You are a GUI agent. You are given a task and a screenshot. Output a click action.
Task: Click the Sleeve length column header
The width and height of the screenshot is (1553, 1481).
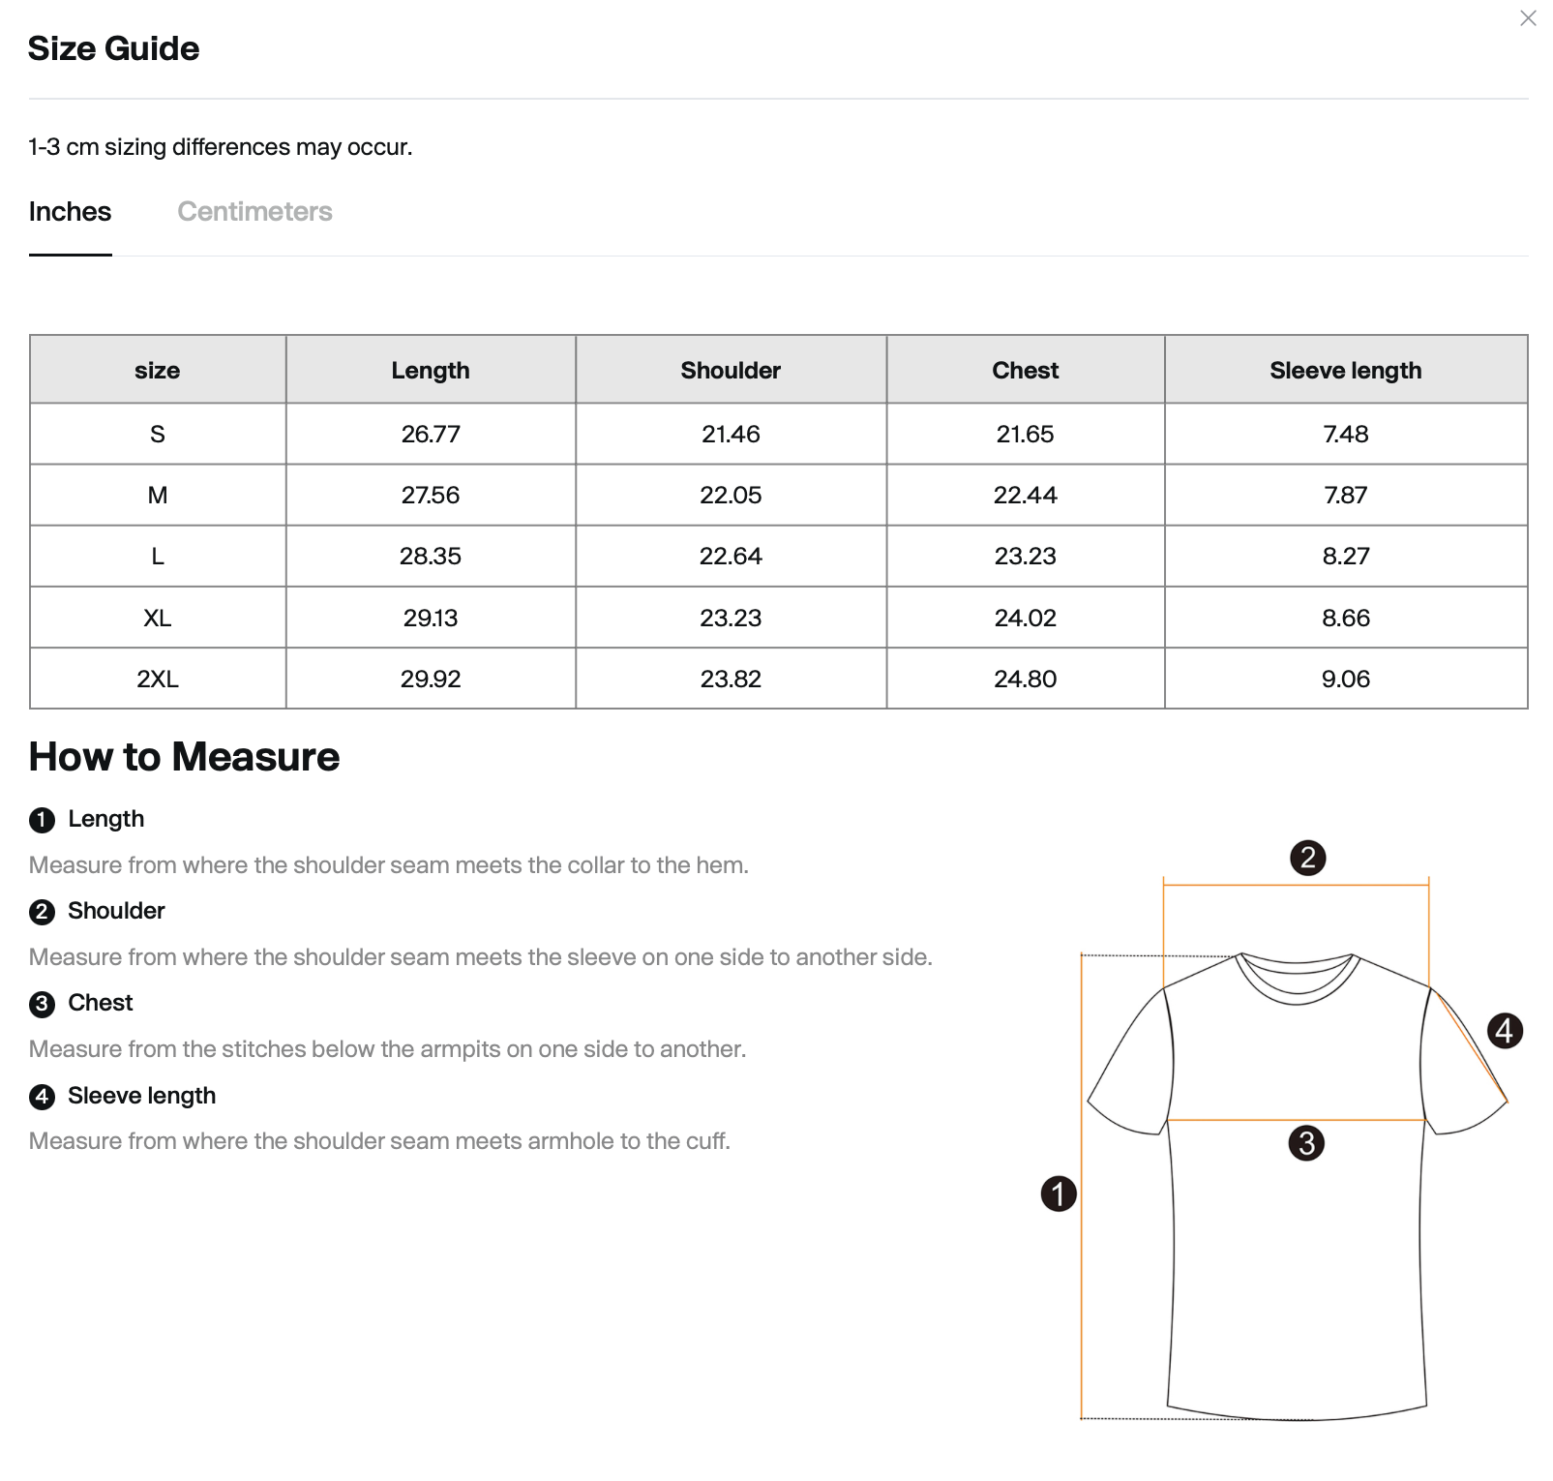1345,371
